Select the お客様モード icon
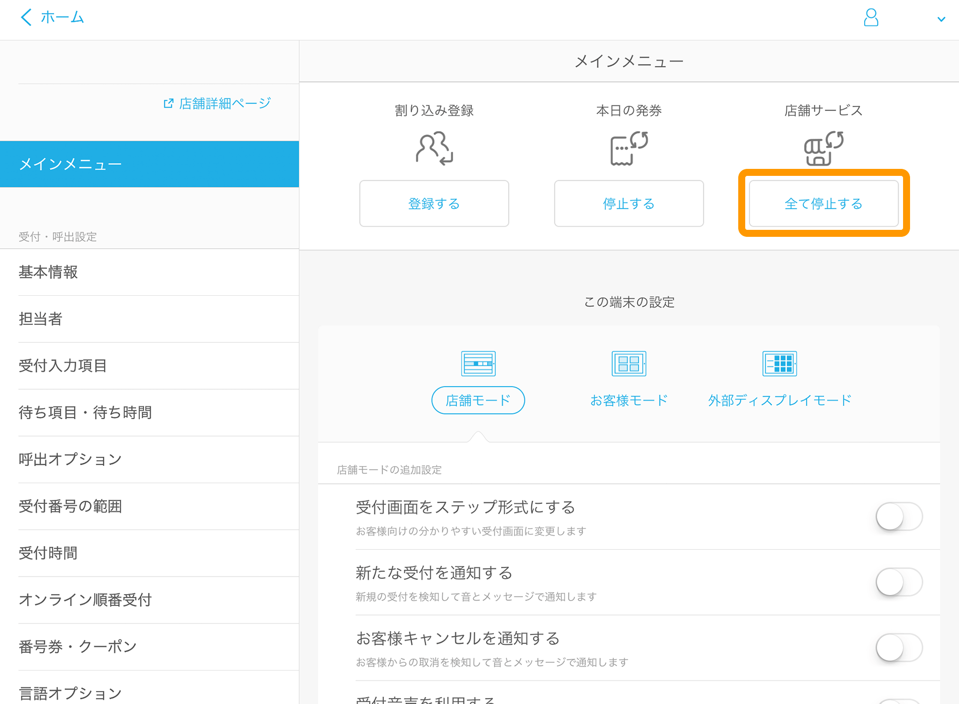 pyautogui.click(x=629, y=364)
